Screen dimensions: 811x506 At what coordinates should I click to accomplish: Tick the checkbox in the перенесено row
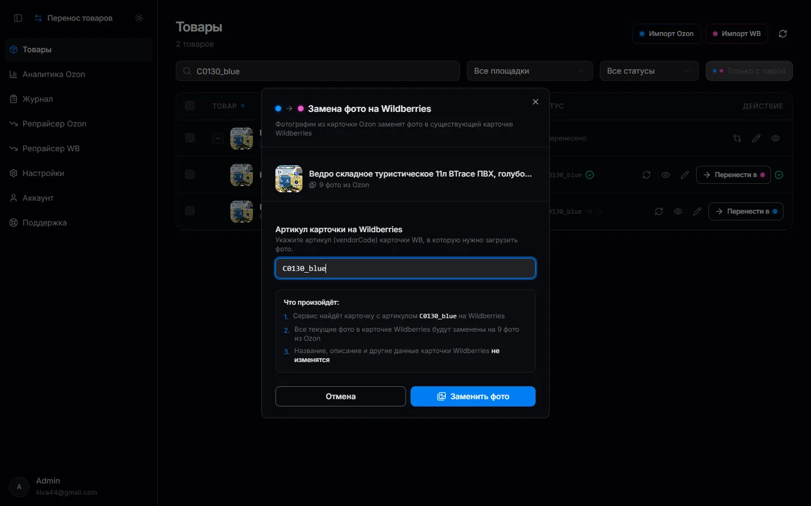tap(190, 138)
